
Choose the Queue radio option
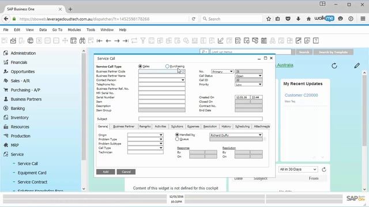177,139
